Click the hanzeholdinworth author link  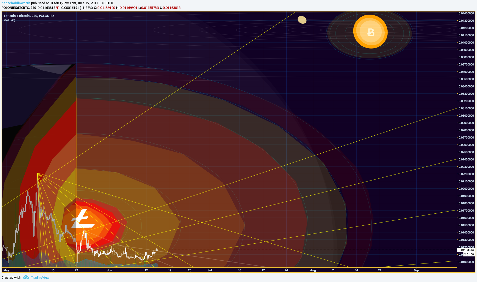click(x=16, y=3)
